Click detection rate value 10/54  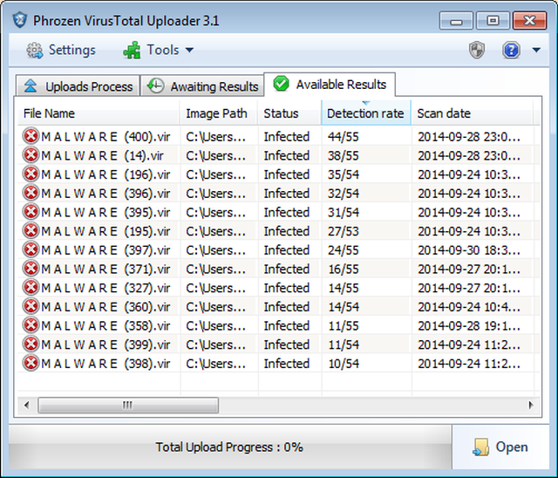(x=343, y=364)
